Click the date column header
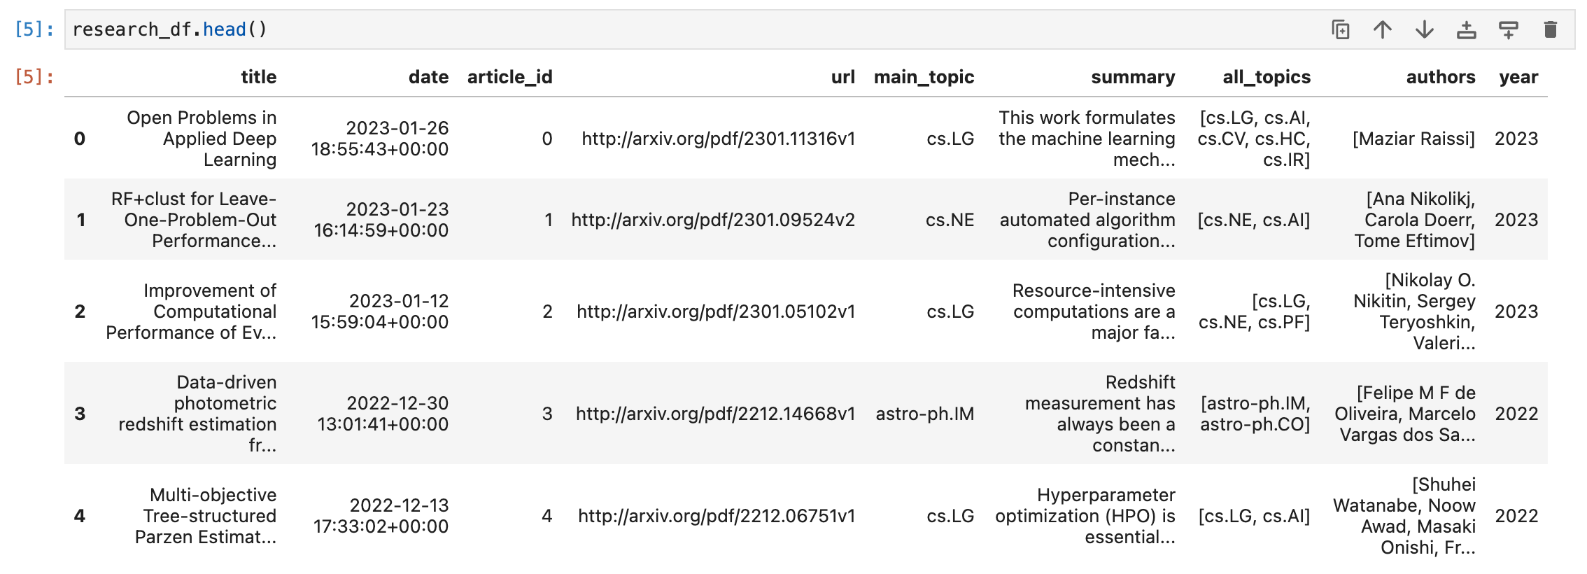The image size is (1587, 574). [x=428, y=77]
